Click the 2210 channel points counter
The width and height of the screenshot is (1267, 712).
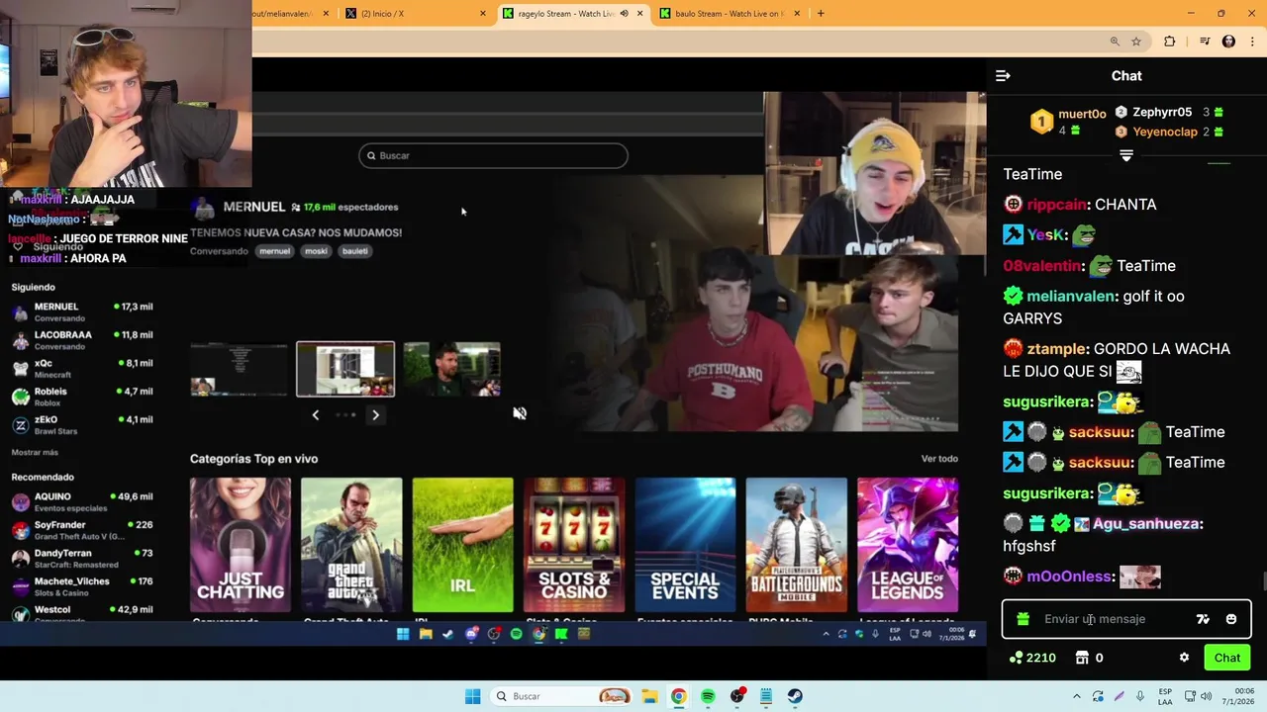(1032, 658)
